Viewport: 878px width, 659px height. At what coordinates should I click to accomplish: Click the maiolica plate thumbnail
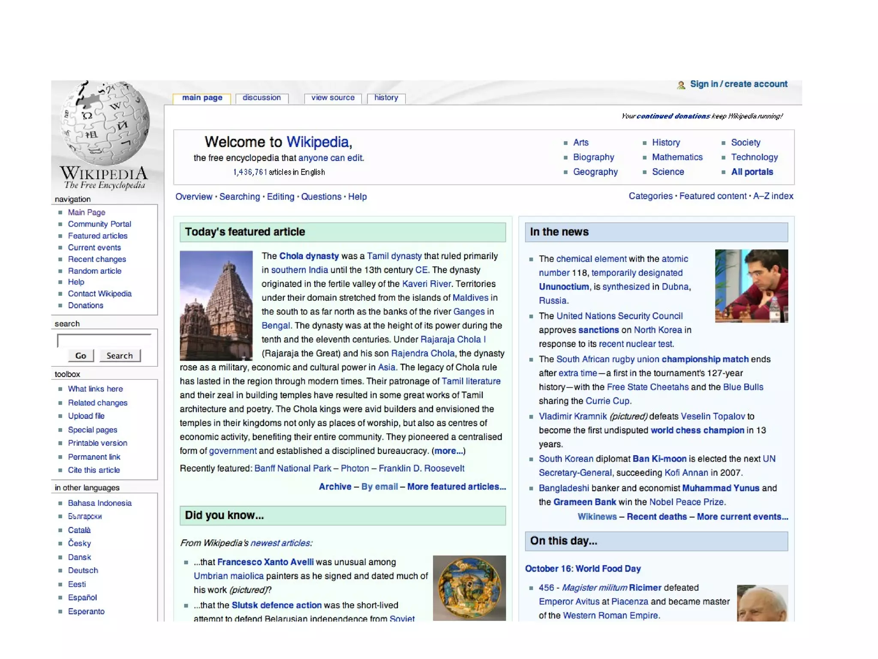point(469,588)
